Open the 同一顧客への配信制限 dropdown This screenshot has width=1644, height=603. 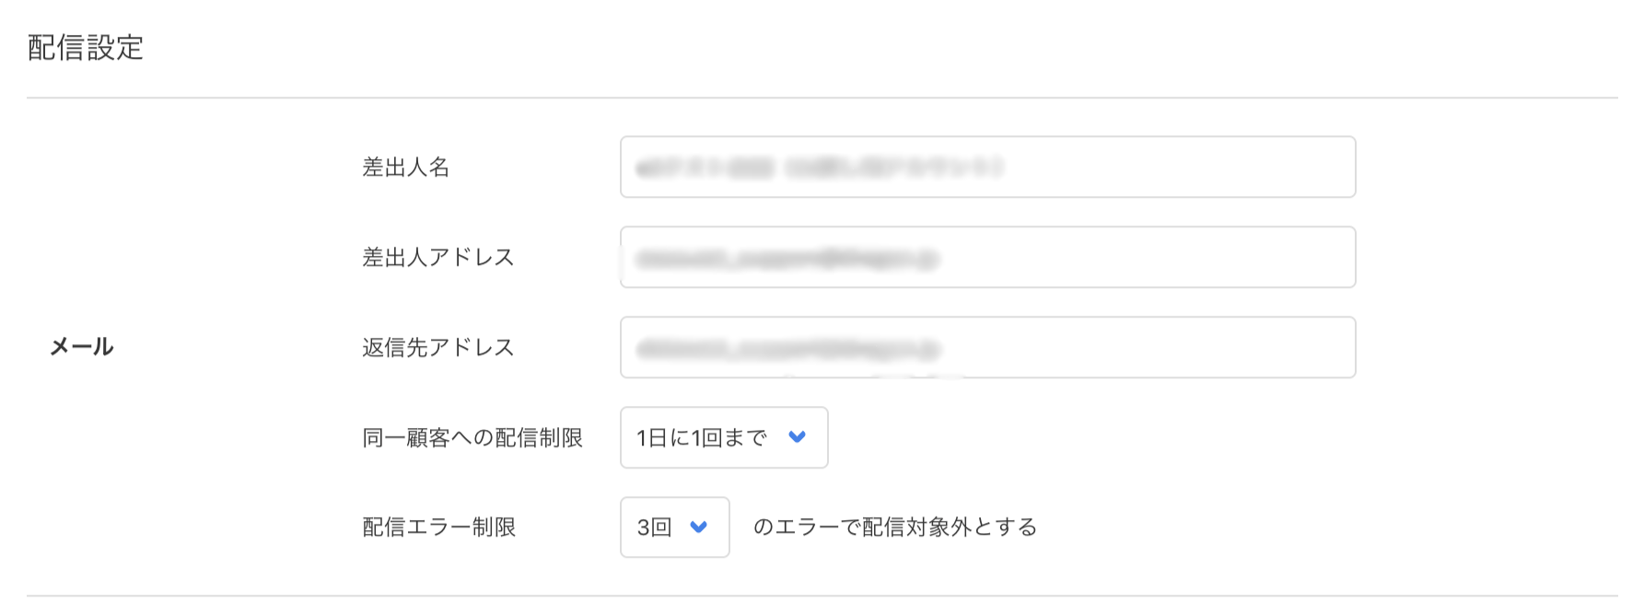723,438
